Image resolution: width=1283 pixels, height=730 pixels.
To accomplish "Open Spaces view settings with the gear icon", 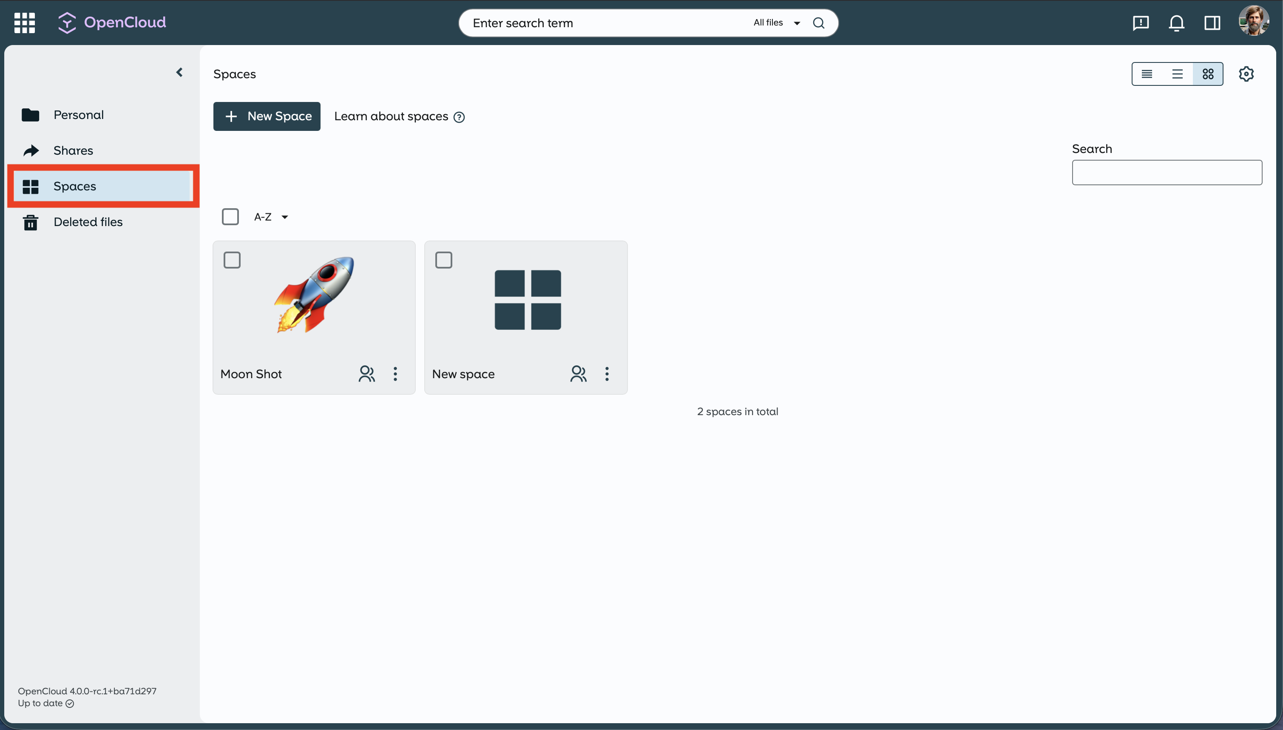I will coord(1246,74).
